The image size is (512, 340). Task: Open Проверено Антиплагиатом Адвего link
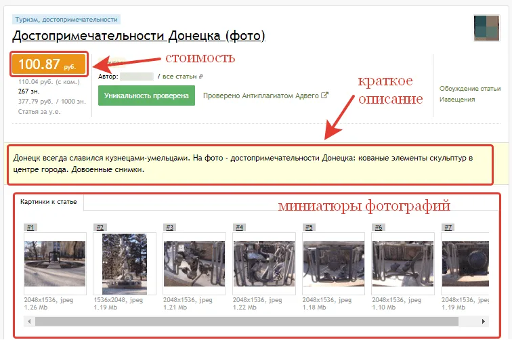click(261, 95)
